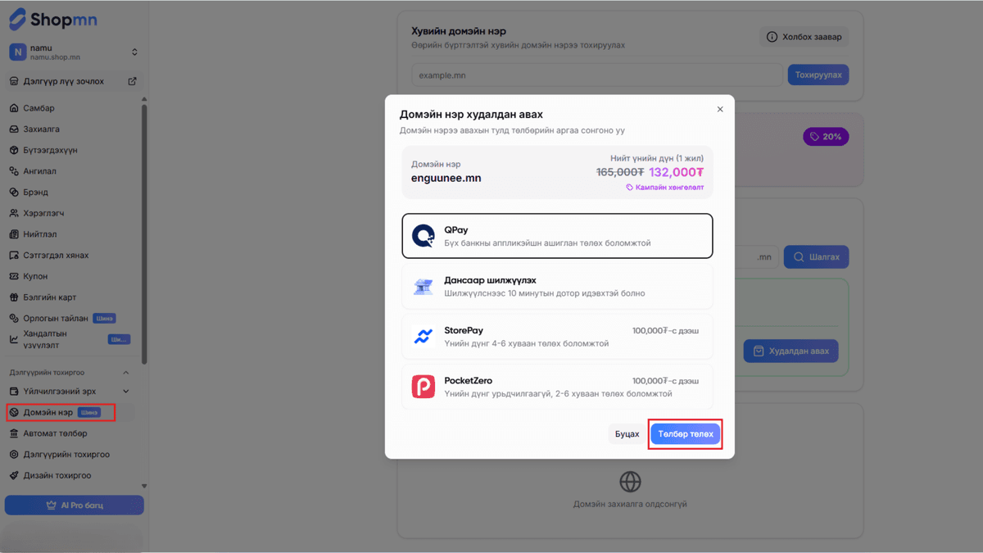
Task: Click the example.mn domain input field
Action: click(596, 75)
